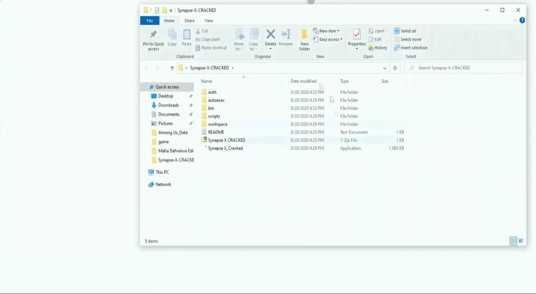Expand the Synapse-X-CRACKED breadcrumb chevron
Viewport: 536px width, 294px height.
(x=232, y=68)
